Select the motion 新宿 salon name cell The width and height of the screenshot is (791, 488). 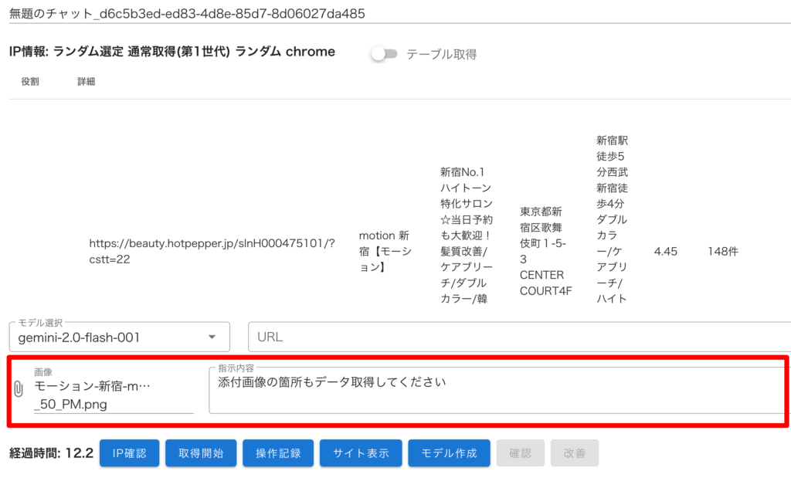click(x=385, y=251)
